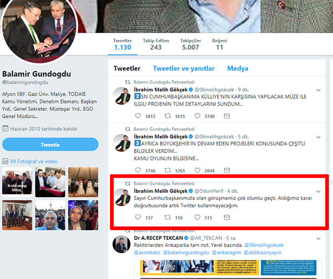
Task: Click the 9 dk. timestamp
Action: 243,90
